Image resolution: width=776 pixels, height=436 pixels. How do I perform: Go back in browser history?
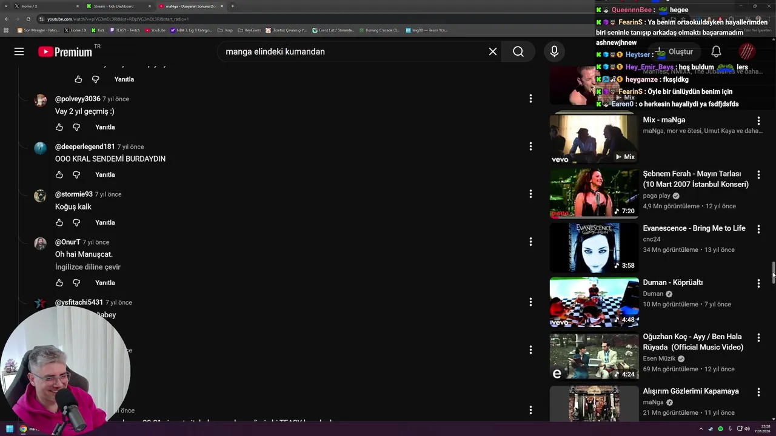point(7,19)
